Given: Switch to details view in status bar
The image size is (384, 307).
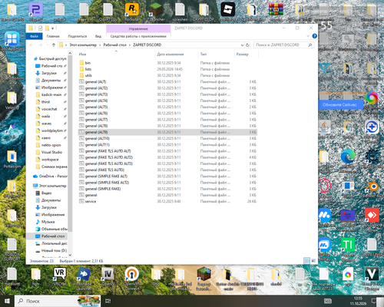Looking at the screenshot, I should (306, 260).
